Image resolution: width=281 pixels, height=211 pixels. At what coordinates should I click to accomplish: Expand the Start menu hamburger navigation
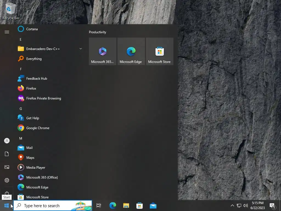7,32
